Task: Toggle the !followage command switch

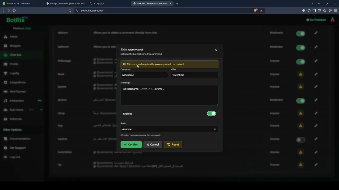Action: tap(301, 61)
